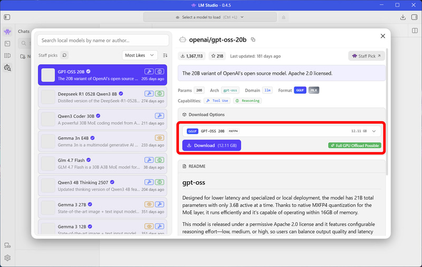422x267 pixels.
Task: Open the Select a model to load dropdown
Action: tap(210, 17)
